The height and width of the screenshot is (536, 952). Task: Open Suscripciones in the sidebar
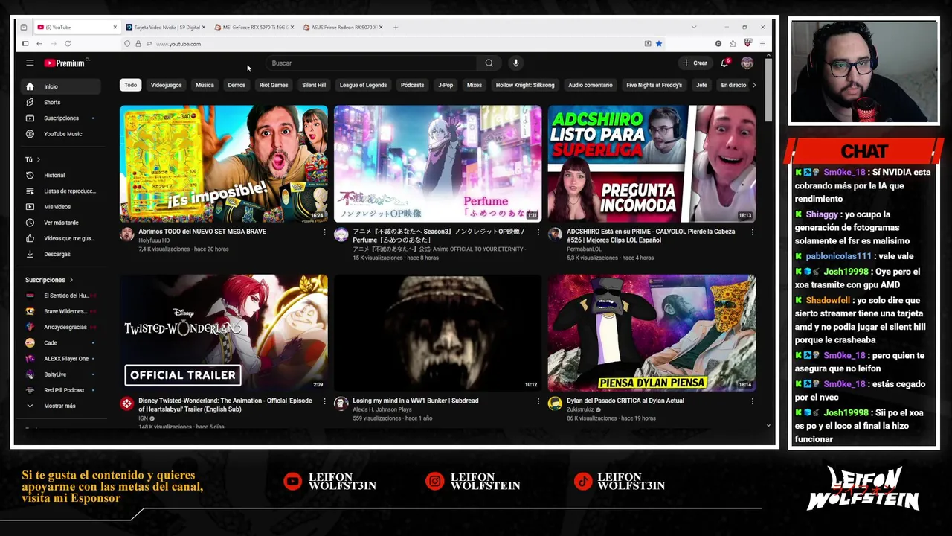pos(62,118)
